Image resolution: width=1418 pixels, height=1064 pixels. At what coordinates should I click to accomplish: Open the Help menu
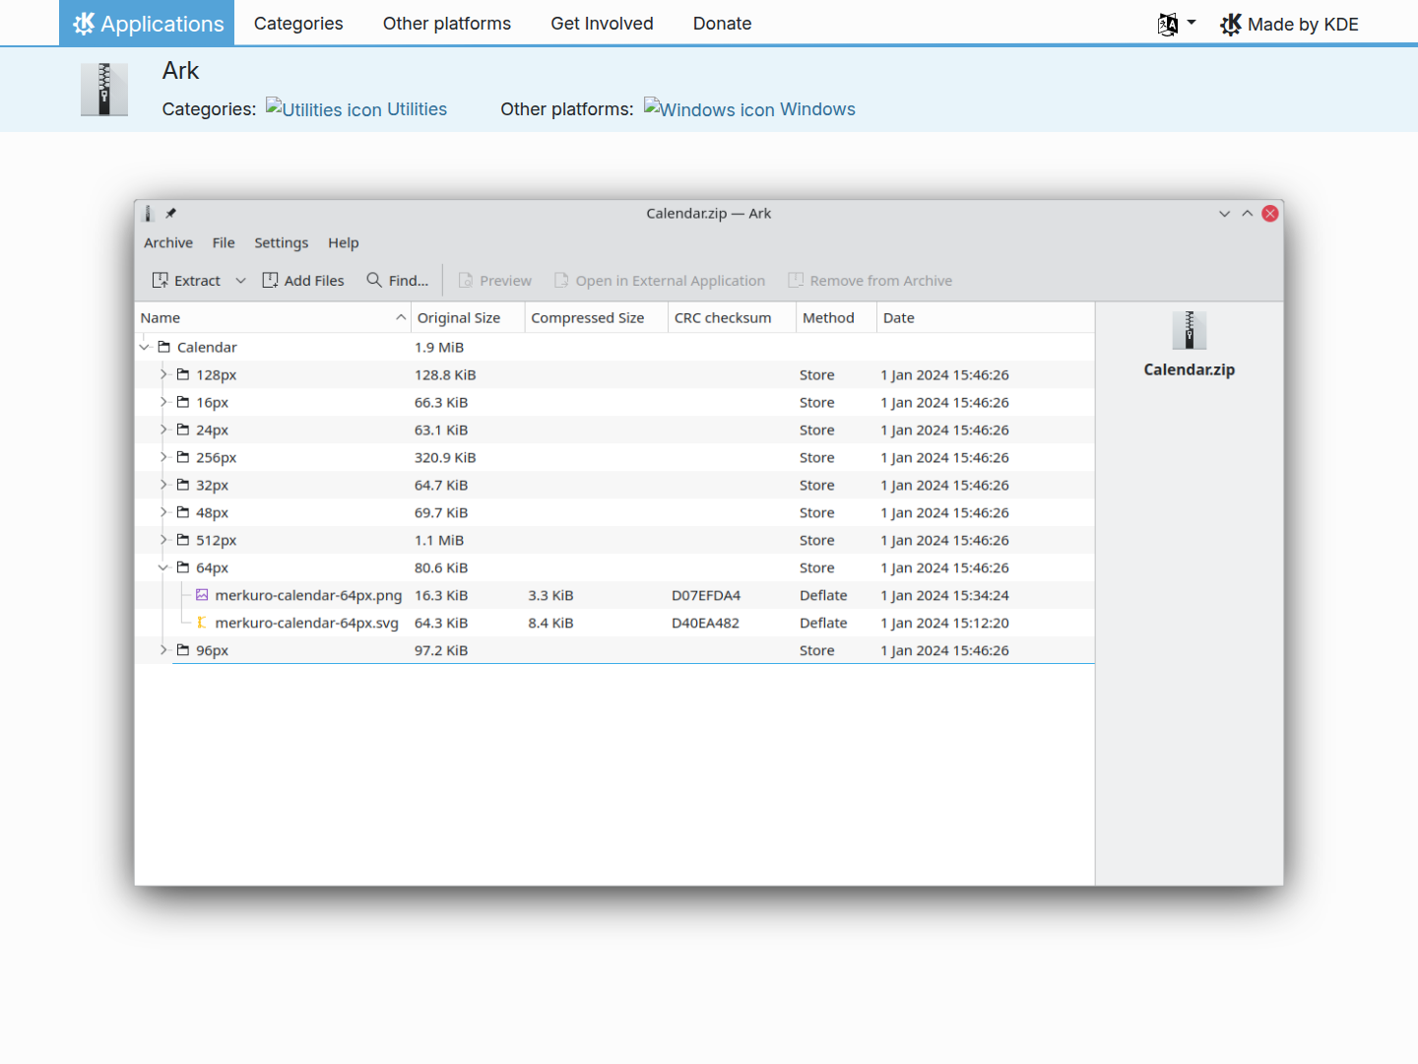[x=344, y=243]
